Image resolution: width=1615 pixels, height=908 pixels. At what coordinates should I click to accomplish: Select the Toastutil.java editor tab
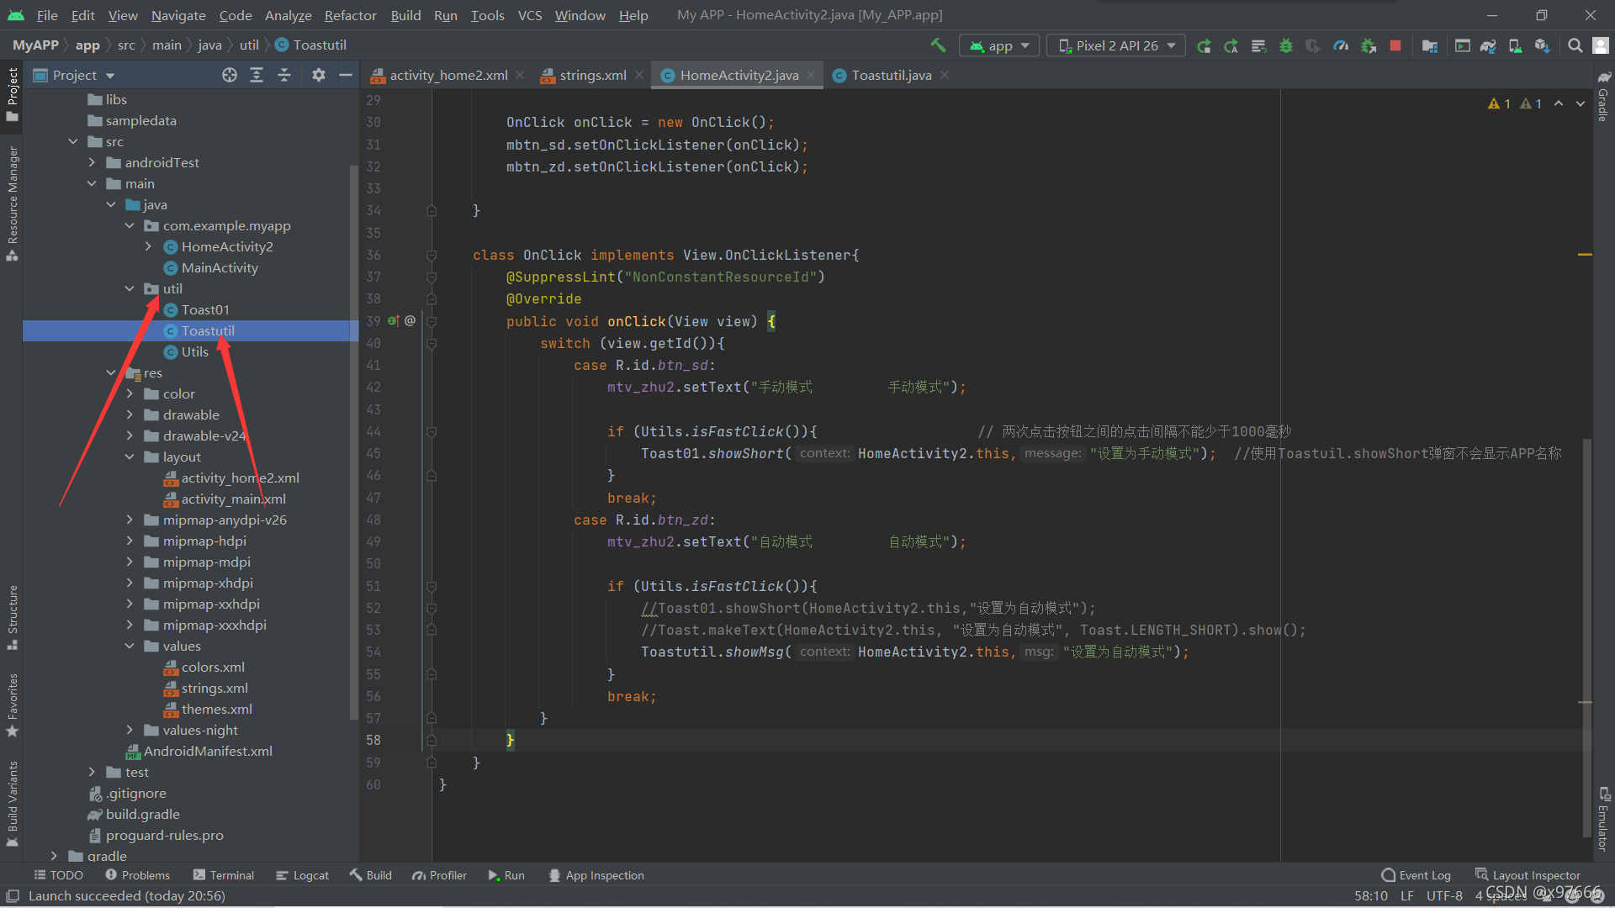887,74
